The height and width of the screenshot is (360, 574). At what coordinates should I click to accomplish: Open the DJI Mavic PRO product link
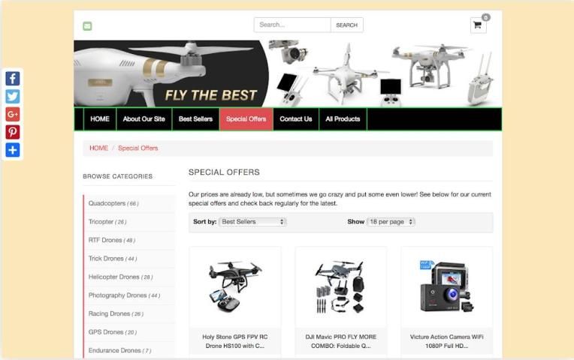point(341,341)
